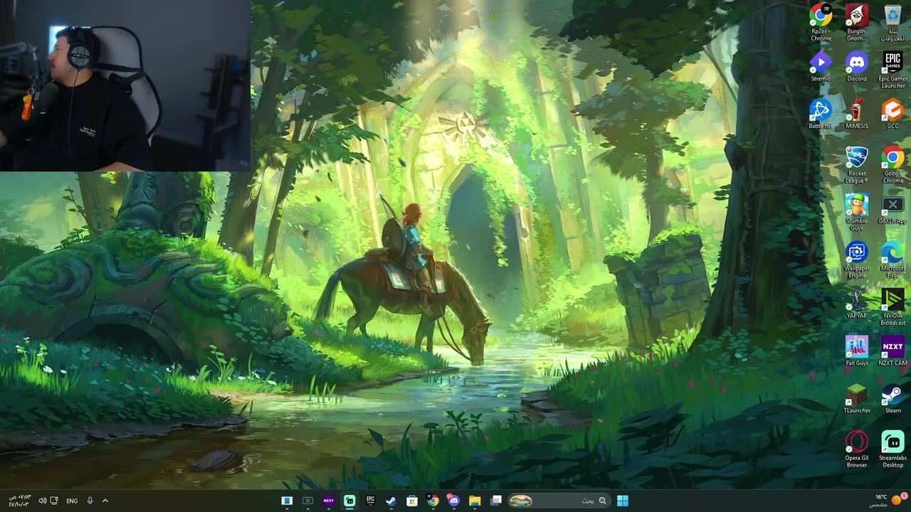Open the taskbar clock and date
911x512 pixels.
pyautogui.click(x=19, y=501)
